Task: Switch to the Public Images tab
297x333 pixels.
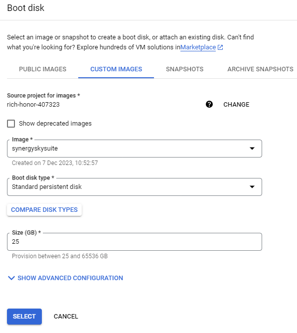Action: coord(43,69)
